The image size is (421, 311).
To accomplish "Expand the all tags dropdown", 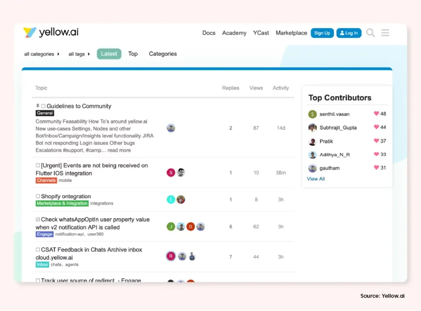I will tap(79, 54).
